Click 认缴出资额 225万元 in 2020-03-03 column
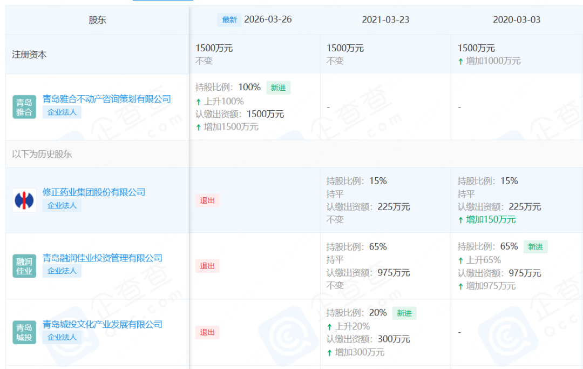 499,207
